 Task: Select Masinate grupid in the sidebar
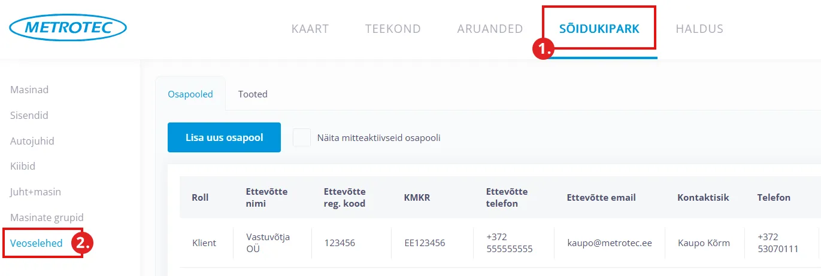click(x=47, y=217)
